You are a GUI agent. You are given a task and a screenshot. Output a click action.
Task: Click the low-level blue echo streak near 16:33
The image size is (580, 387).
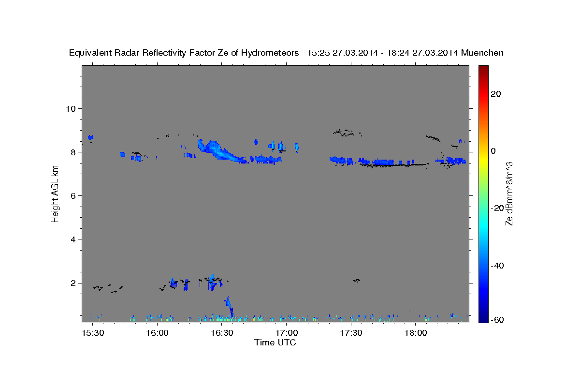pos(229,307)
